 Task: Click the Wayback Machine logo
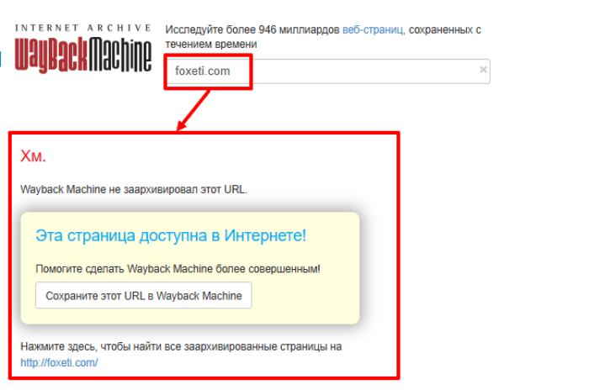[x=83, y=55]
